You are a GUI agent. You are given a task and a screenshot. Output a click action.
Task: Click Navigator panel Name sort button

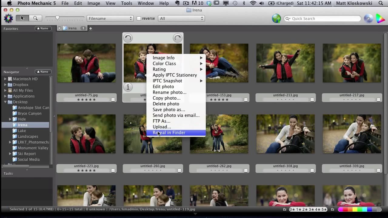(43, 72)
